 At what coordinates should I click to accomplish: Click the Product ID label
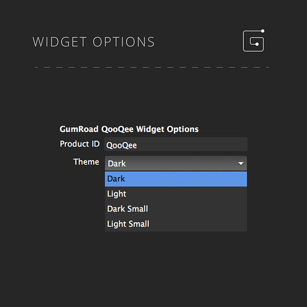80,144
